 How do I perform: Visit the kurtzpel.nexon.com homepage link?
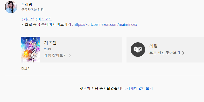(105, 25)
